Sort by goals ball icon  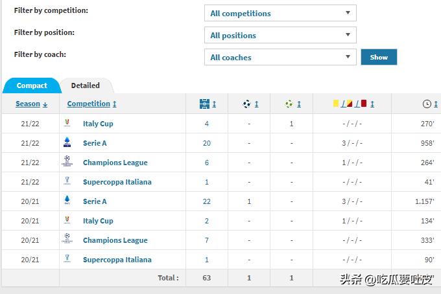247,104
